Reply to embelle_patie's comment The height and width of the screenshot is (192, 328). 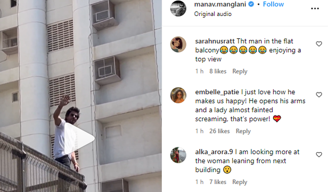[x=243, y=131]
